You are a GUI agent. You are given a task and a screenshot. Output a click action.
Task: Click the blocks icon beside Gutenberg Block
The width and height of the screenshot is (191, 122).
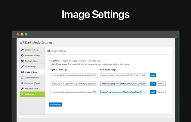(x=22, y=78)
